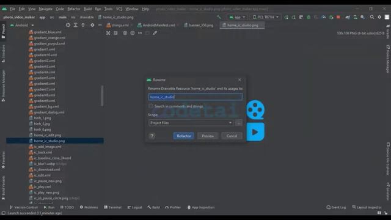Click the Debug app bug icon
The image size is (391, 220).
point(309,17)
